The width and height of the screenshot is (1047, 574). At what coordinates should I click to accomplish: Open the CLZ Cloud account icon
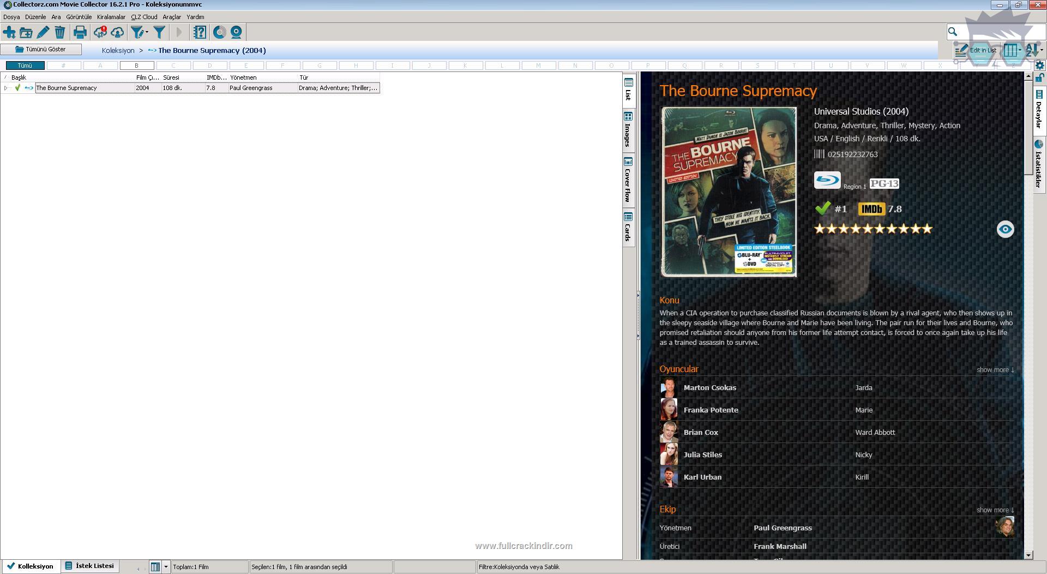117,33
